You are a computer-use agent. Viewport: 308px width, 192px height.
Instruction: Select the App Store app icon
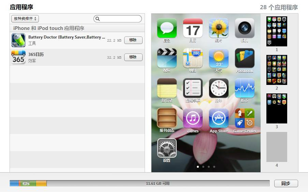point(219,118)
